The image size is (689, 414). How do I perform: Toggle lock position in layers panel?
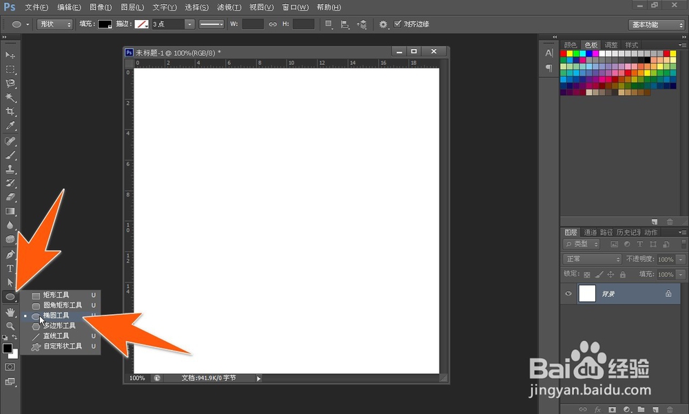pos(610,275)
